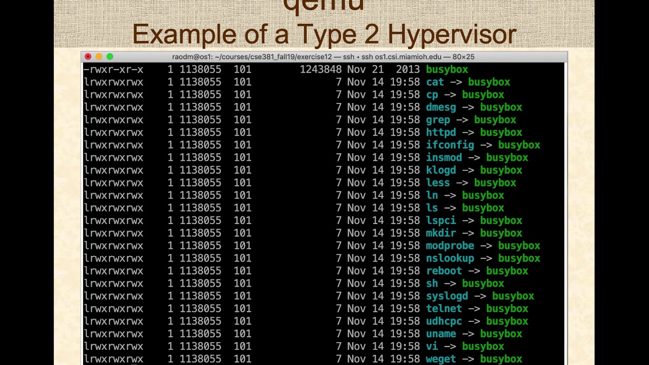Viewport: 649px width, 365px height.
Task: Click the 'lspci' symlink name
Action: pos(441,221)
